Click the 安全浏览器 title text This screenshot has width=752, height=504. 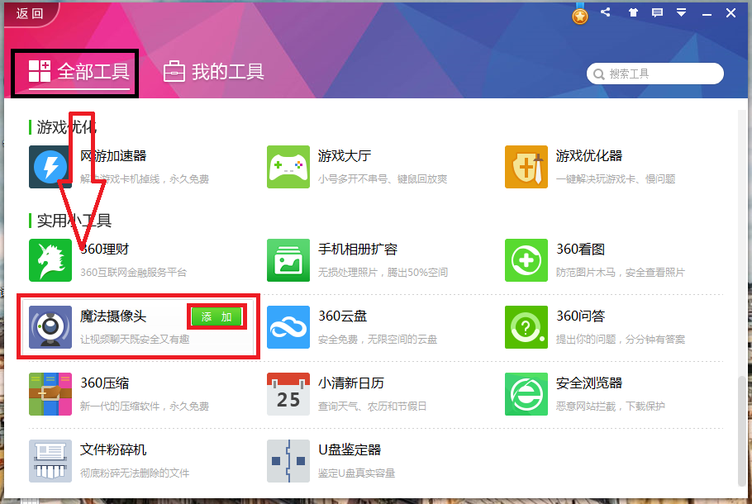589,383
